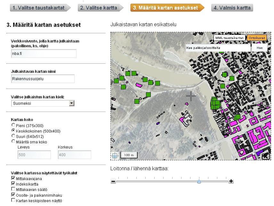Uncheck the Mittakaavajana checkbox
274x206 pixels.
point(13,178)
